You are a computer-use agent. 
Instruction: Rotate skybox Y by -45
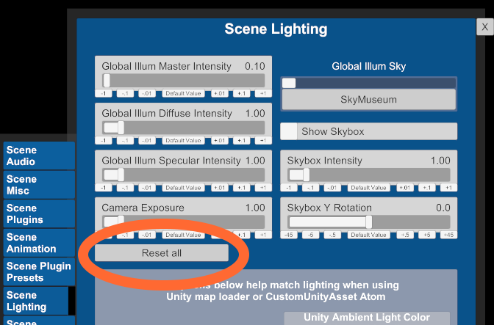click(x=289, y=235)
